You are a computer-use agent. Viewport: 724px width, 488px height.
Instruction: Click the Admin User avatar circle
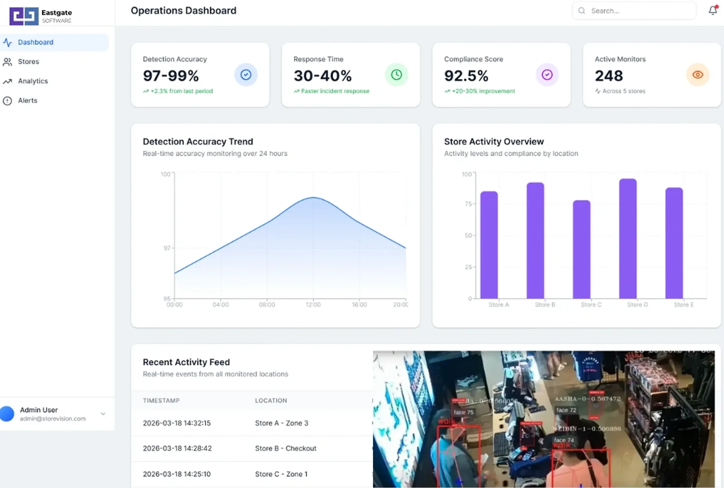click(7, 414)
